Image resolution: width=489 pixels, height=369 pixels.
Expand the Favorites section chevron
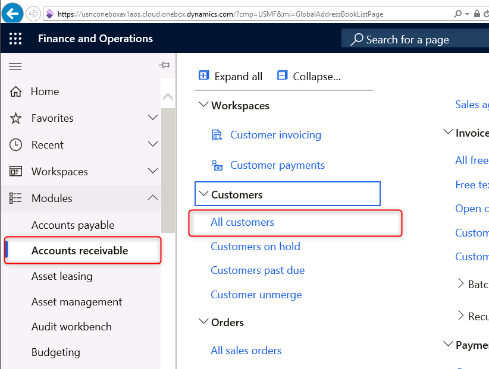[x=153, y=118]
